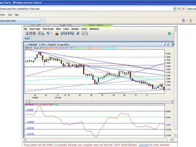Expand toolbar overflow chevron beside green circle
The image size is (196, 147).
coord(173,34)
